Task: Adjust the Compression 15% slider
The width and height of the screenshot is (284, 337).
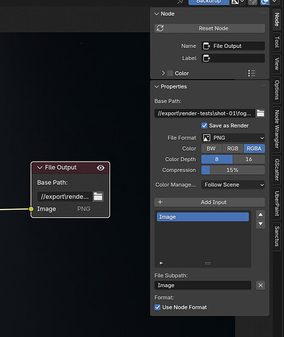Action: [233, 170]
